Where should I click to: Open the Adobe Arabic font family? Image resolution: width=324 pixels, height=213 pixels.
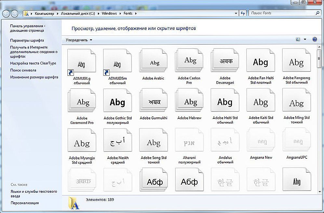click(x=153, y=61)
